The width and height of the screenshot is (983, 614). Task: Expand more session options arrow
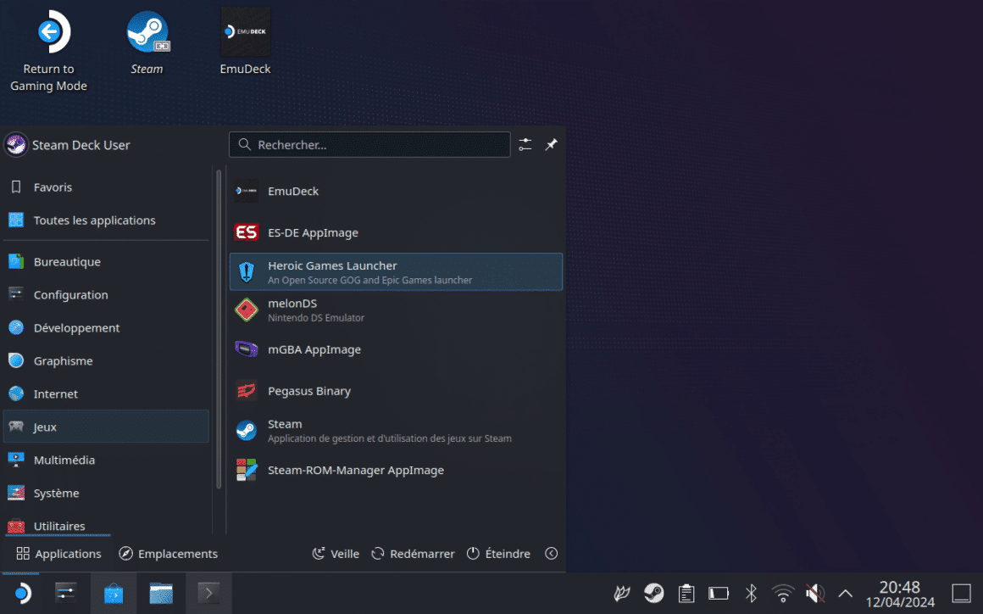tap(551, 554)
